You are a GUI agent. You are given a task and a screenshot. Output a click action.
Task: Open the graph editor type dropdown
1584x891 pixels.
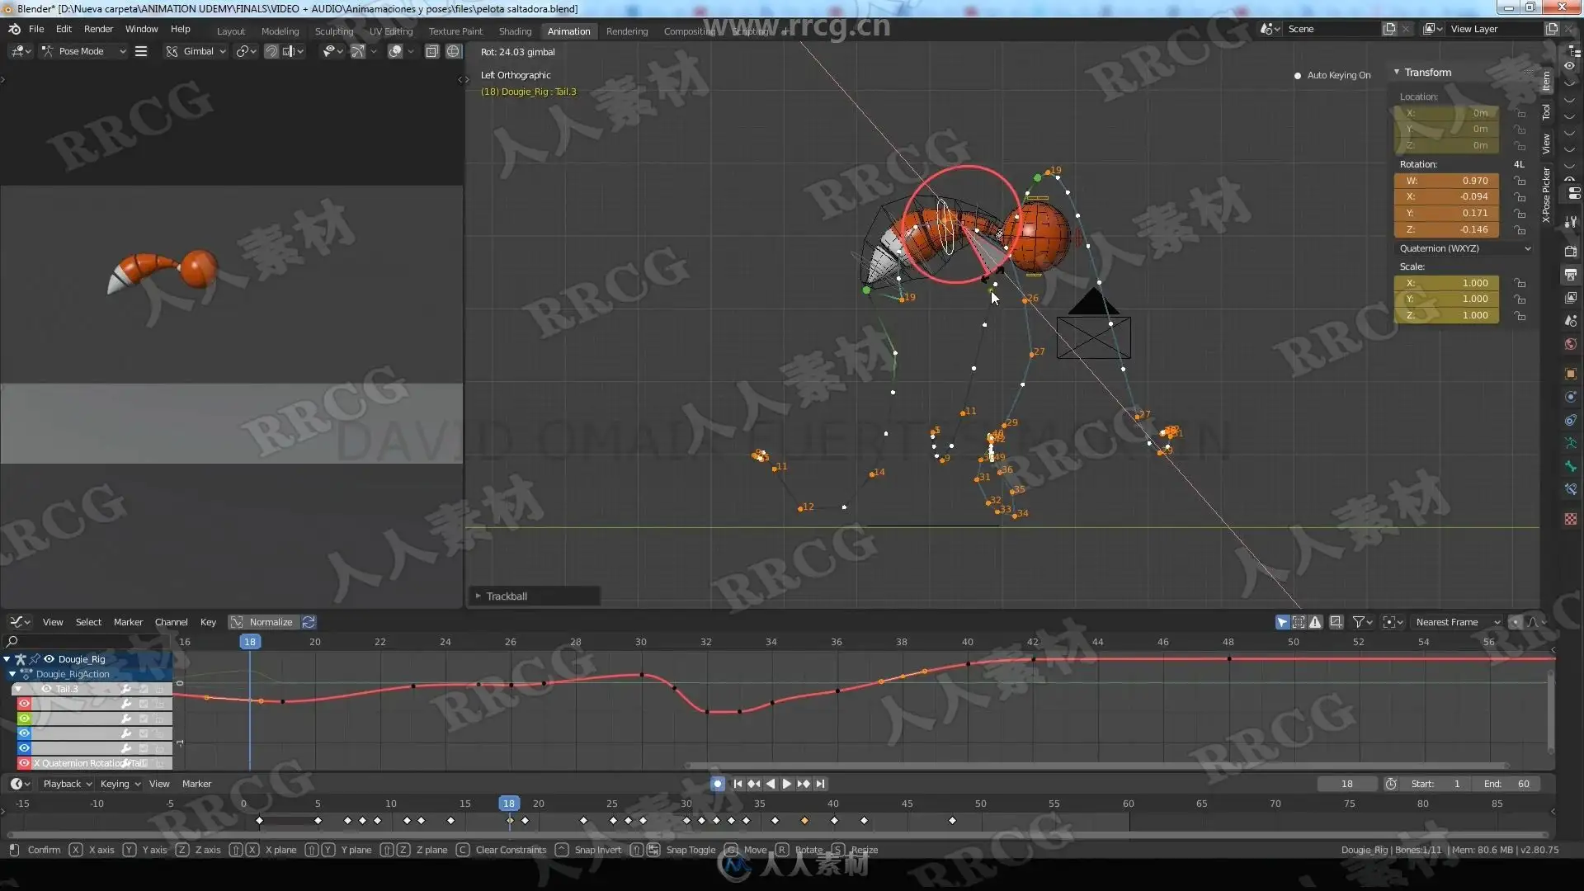20,622
